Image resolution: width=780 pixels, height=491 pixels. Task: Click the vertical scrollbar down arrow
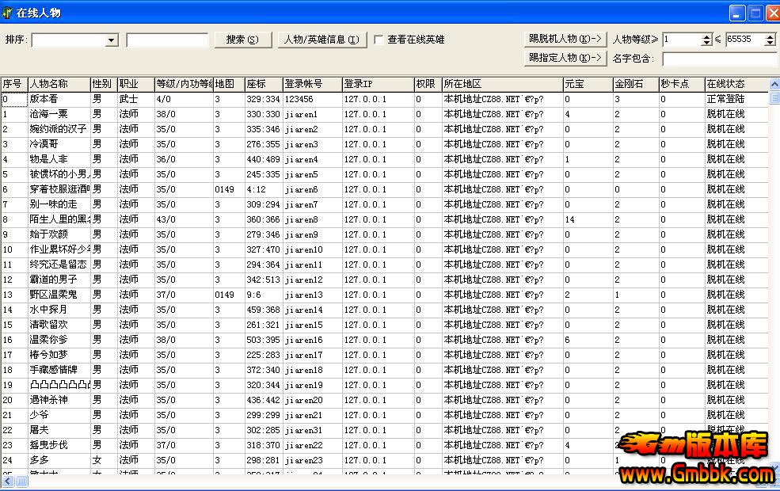[774, 469]
